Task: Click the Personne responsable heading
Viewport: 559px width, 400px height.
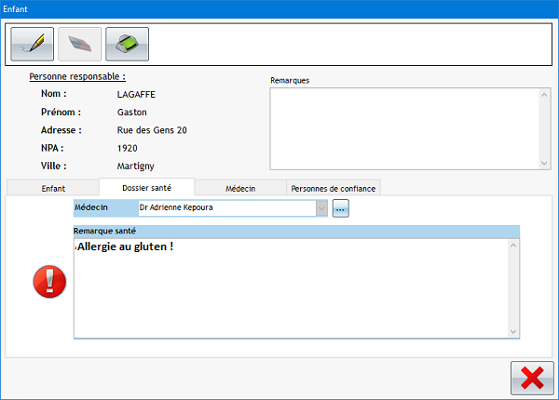Action: [x=77, y=76]
